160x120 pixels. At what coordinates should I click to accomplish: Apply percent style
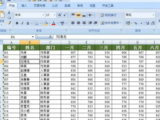136,23
